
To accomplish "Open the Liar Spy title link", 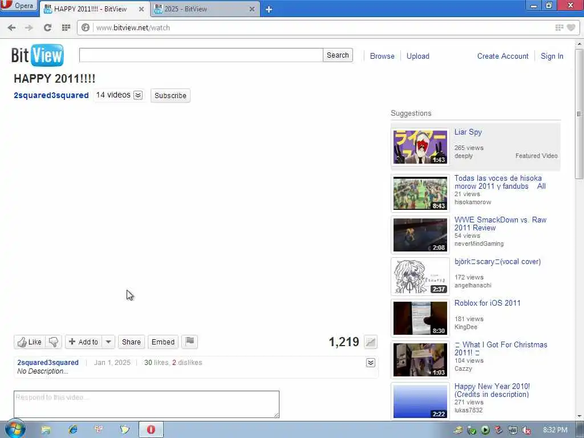I will coord(468,132).
